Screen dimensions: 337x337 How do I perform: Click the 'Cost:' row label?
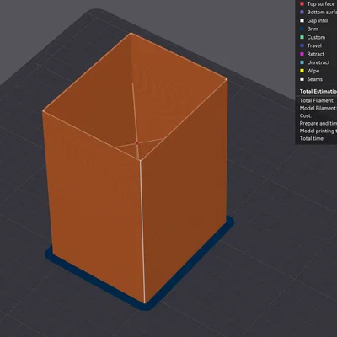pyautogui.click(x=306, y=115)
